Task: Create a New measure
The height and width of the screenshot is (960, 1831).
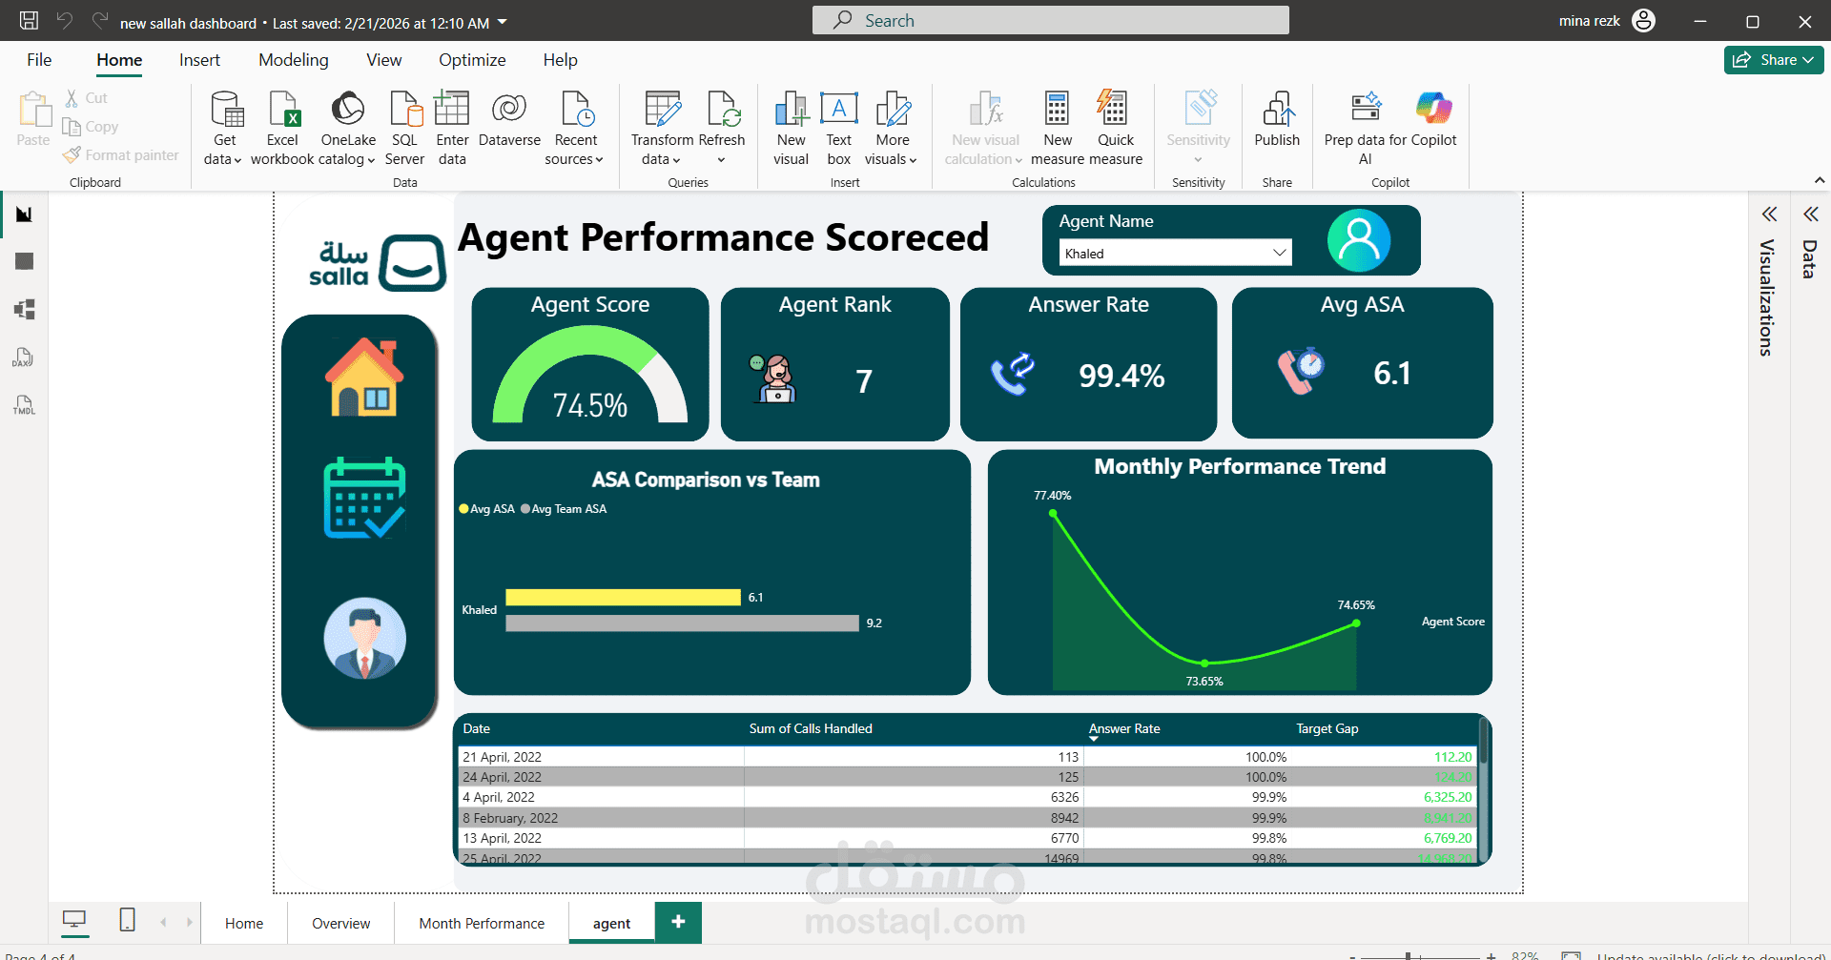Action: (1058, 128)
